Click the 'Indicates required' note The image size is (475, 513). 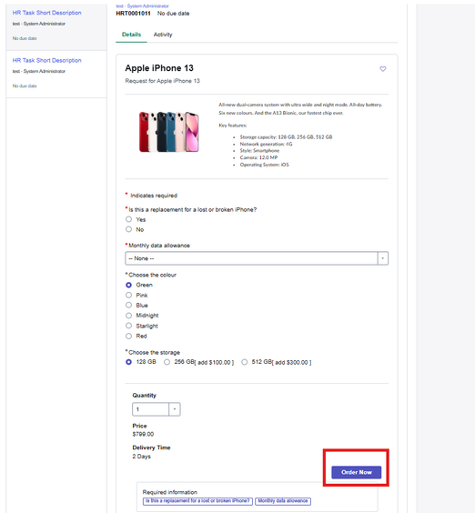click(154, 196)
